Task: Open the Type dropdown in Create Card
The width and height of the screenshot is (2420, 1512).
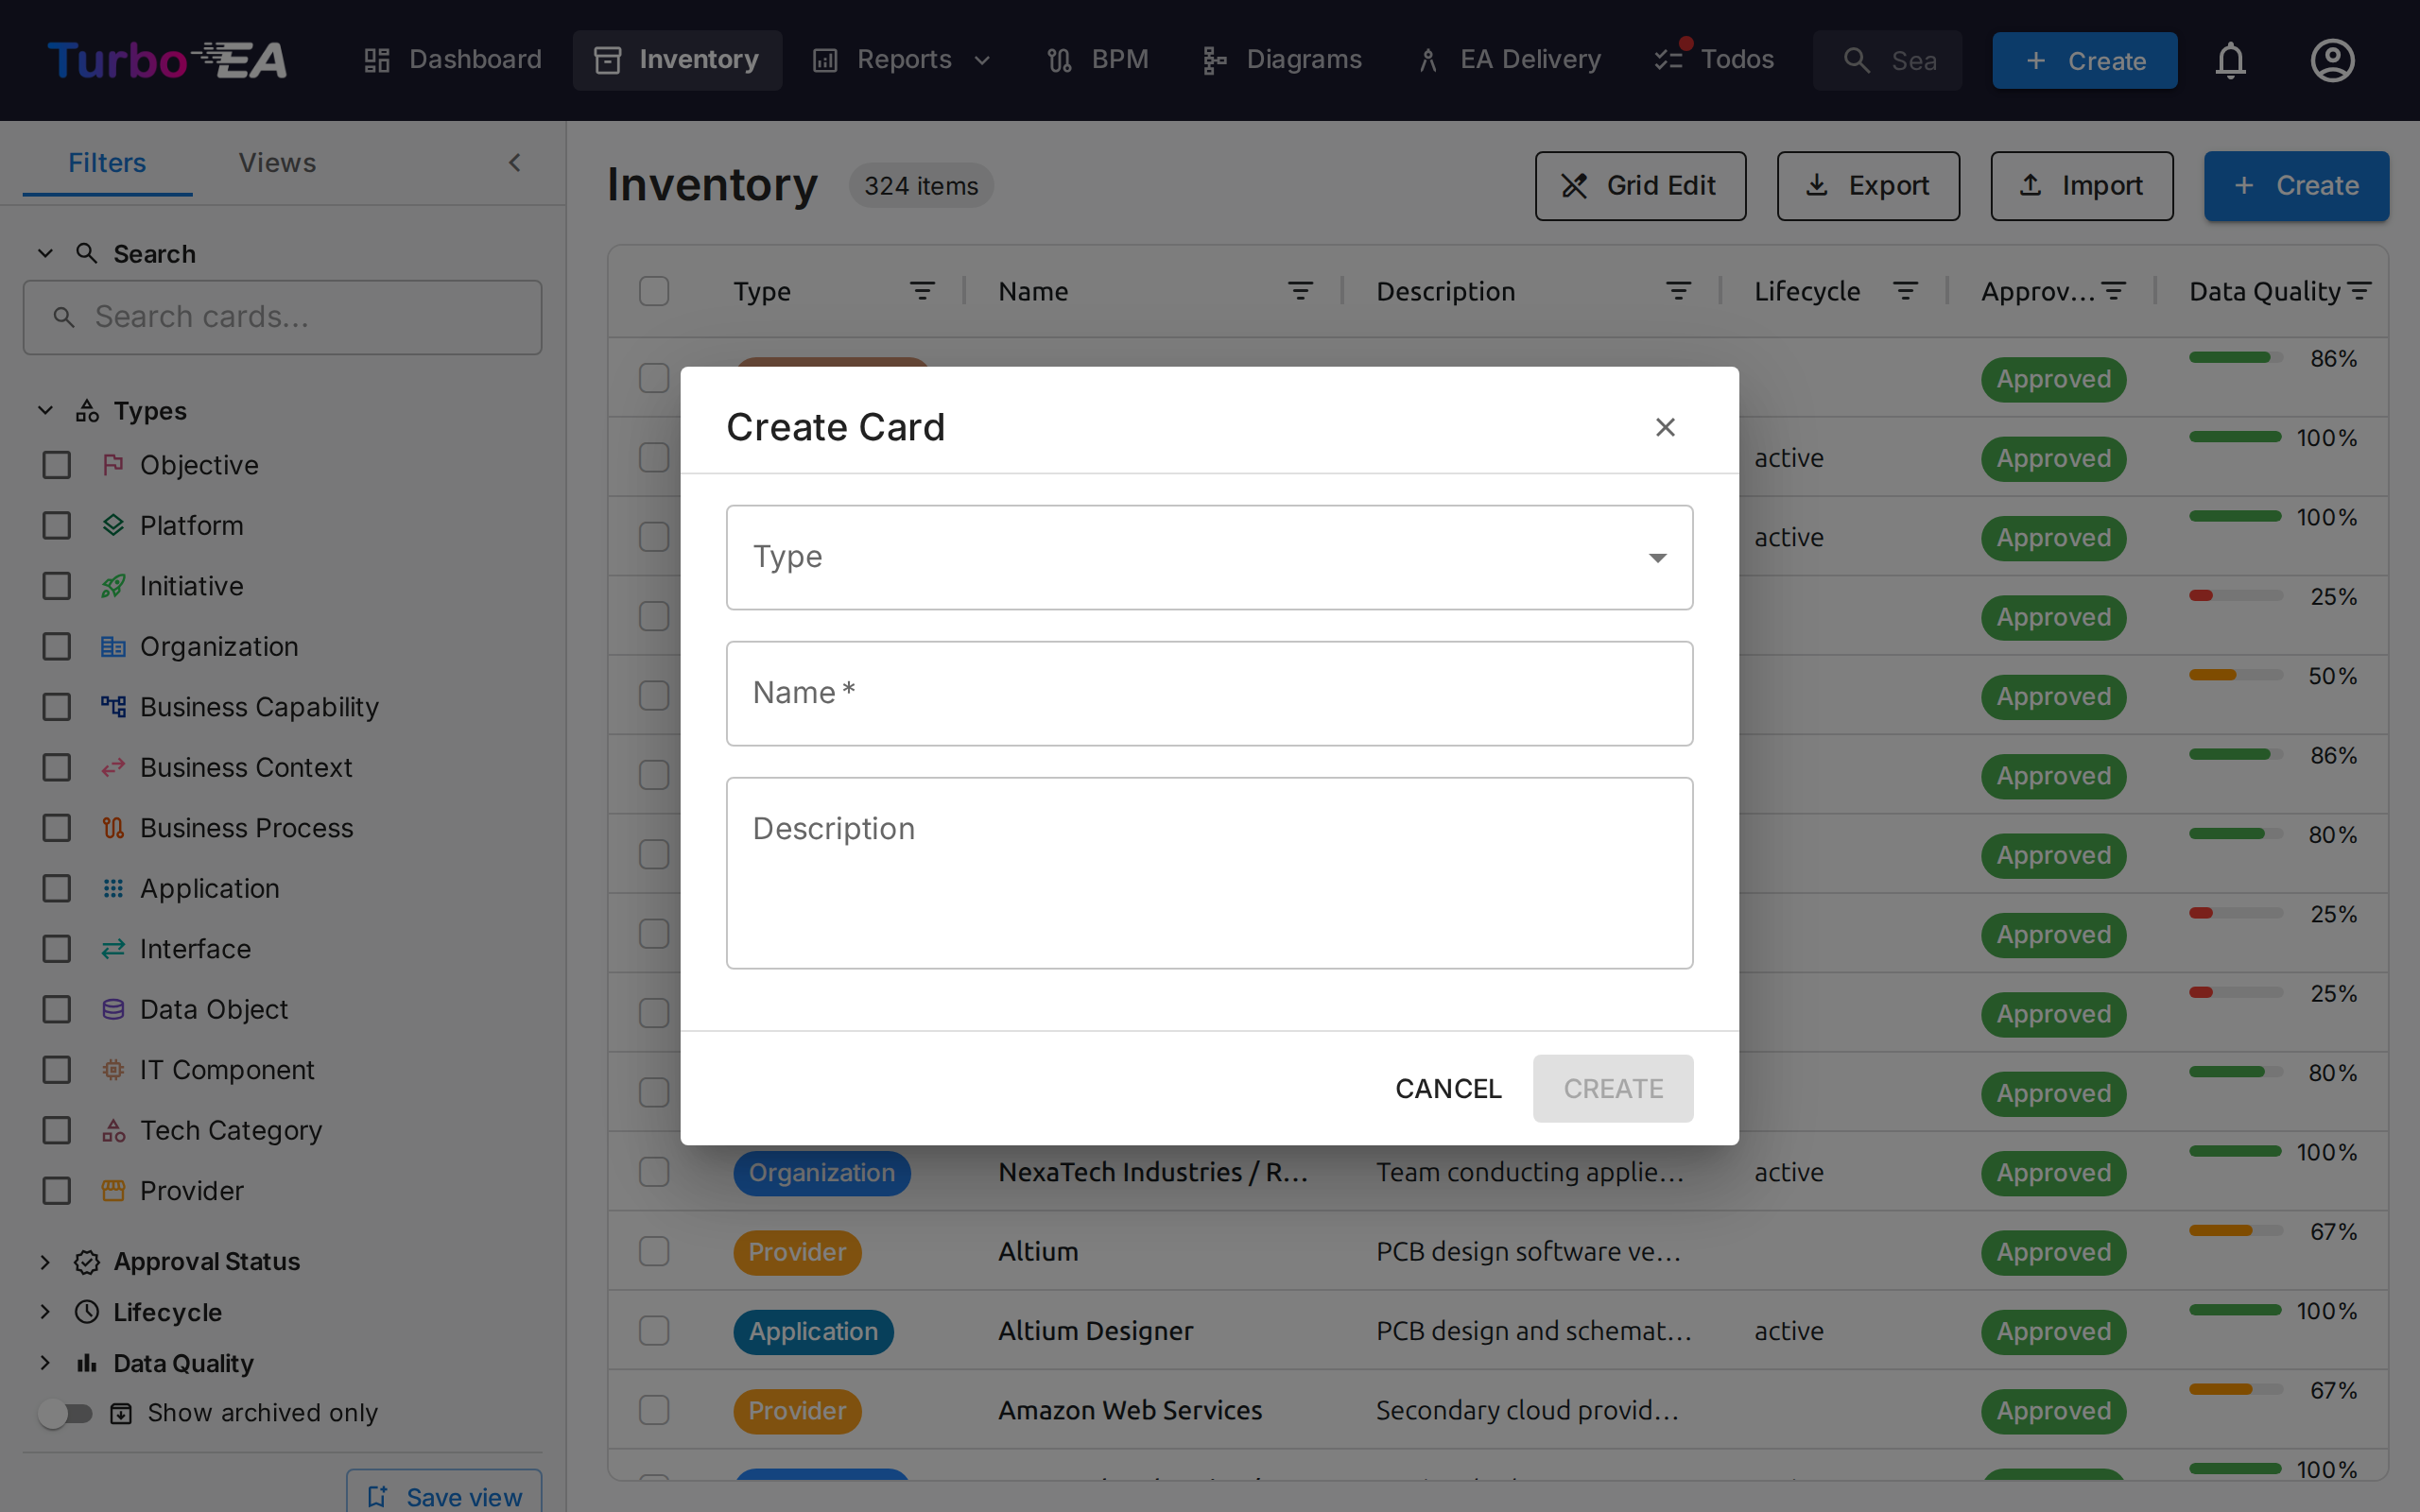Action: tap(1209, 557)
